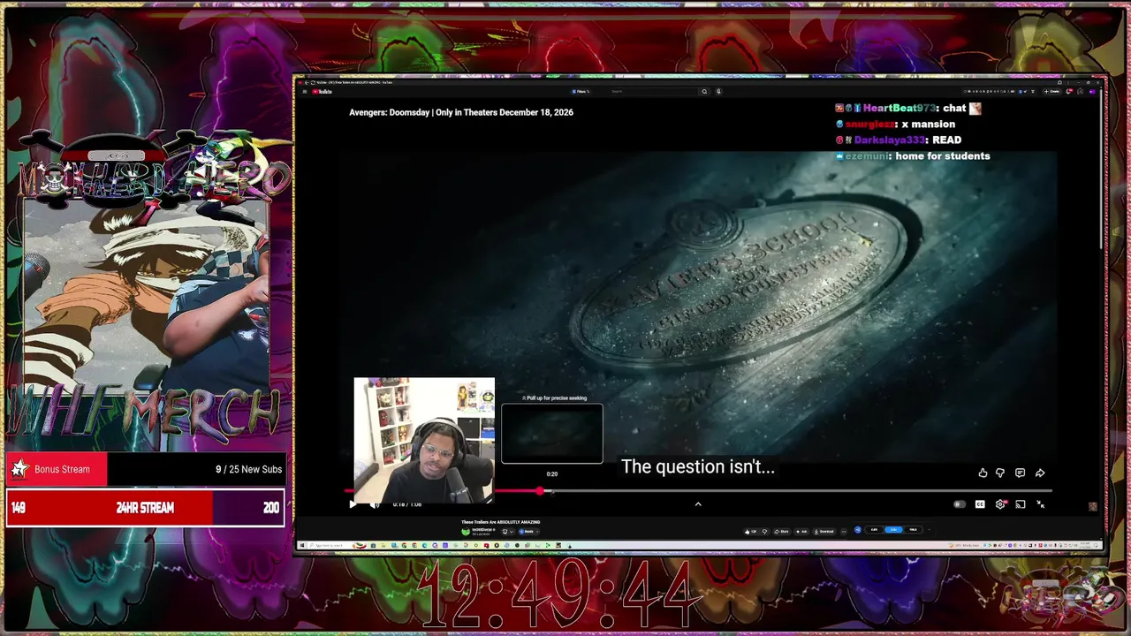Dislike the video with overlay thumbs-down icon
The height and width of the screenshot is (636, 1131).
(x=1000, y=473)
